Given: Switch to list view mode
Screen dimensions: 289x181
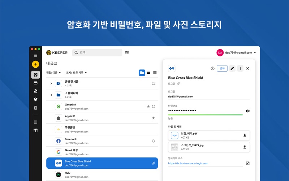Looking at the screenshot, I should [155, 73].
